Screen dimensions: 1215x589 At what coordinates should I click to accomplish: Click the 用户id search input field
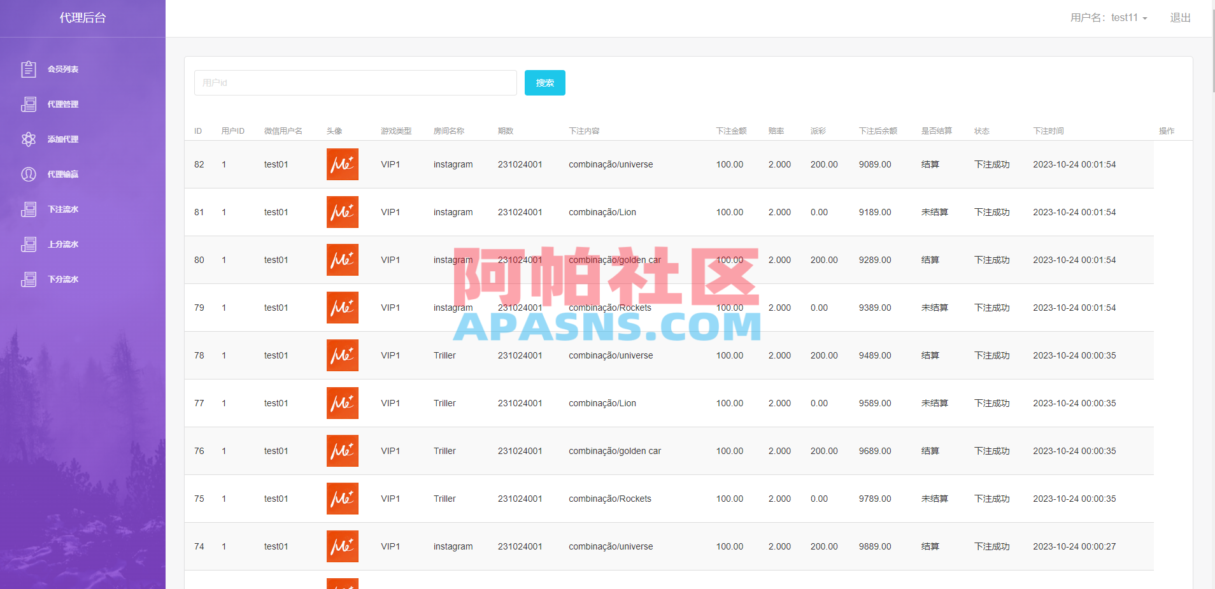coord(355,82)
